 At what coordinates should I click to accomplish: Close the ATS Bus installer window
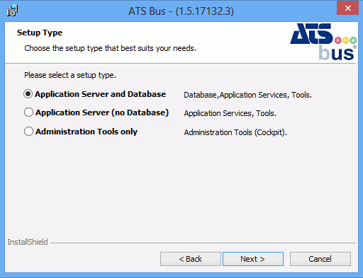point(347,8)
